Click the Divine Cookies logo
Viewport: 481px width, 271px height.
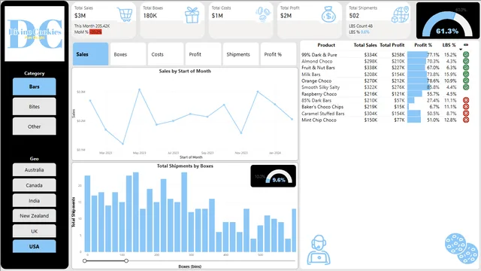tap(35, 34)
